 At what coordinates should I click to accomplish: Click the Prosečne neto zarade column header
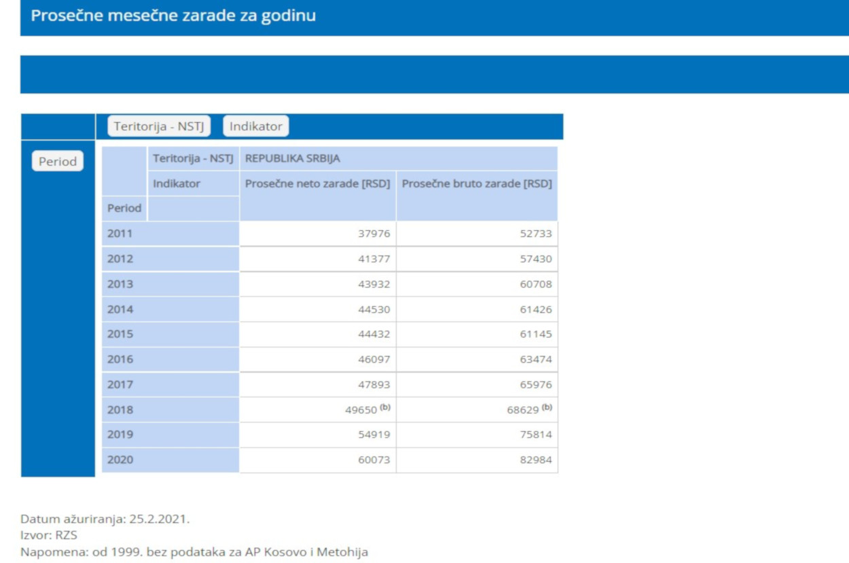pos(317,184)
